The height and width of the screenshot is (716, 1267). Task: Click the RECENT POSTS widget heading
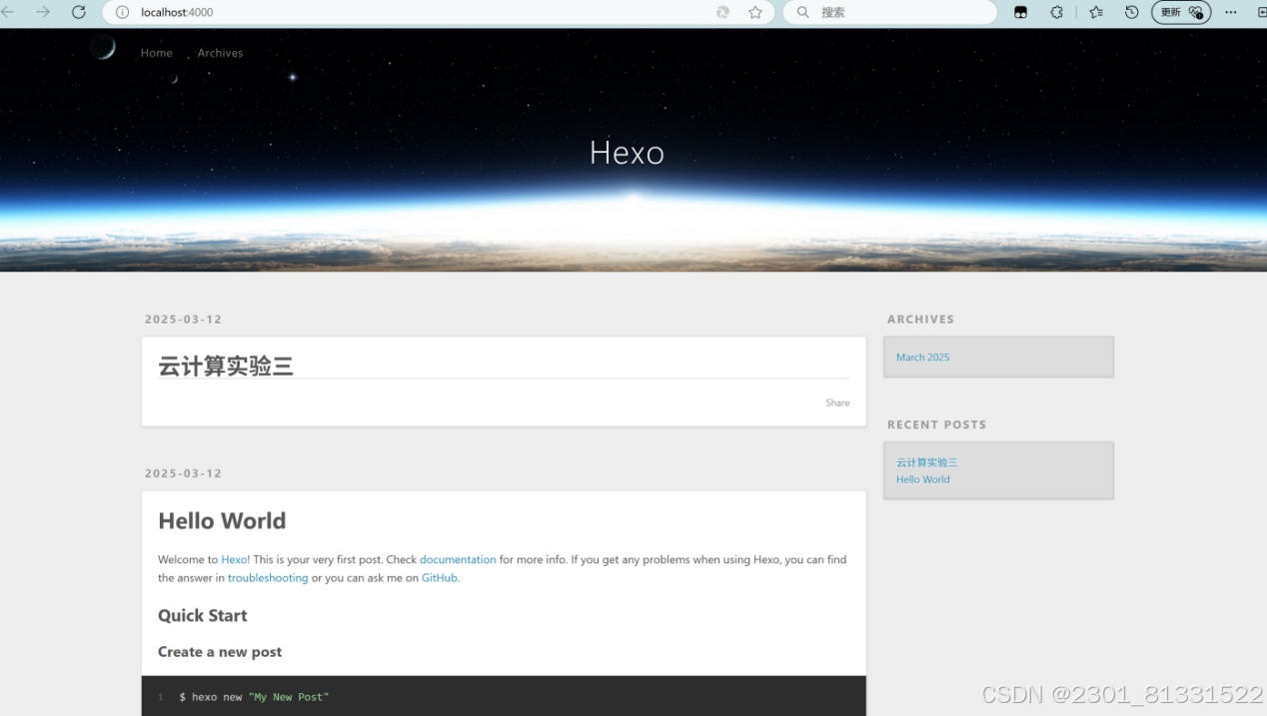936,424
